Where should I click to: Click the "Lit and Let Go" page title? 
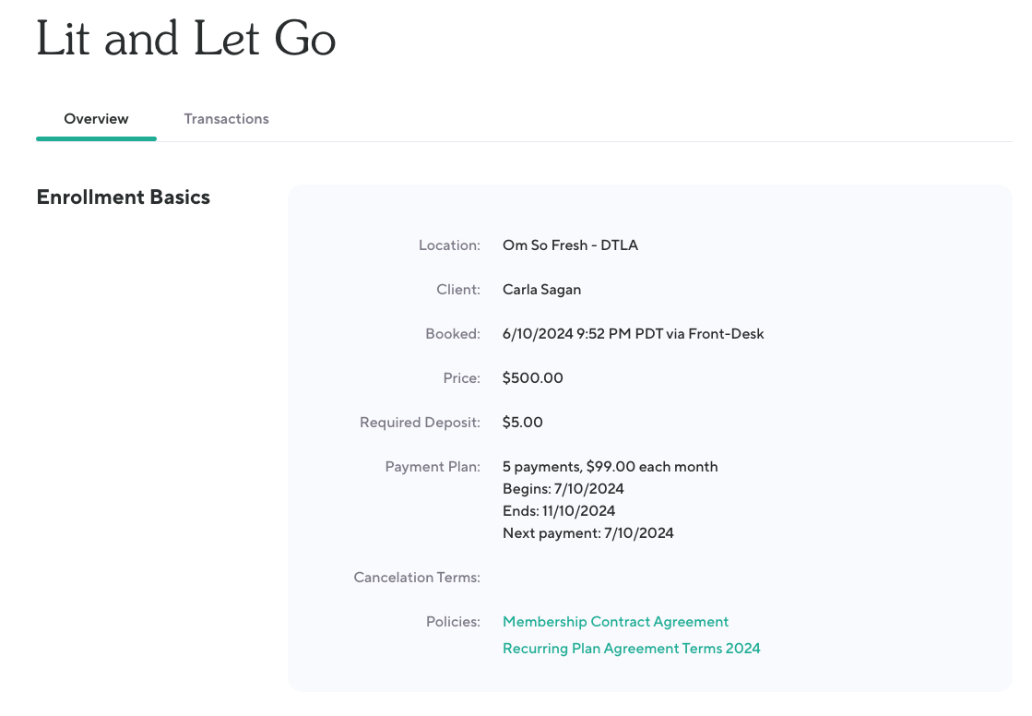coord(185,40)
